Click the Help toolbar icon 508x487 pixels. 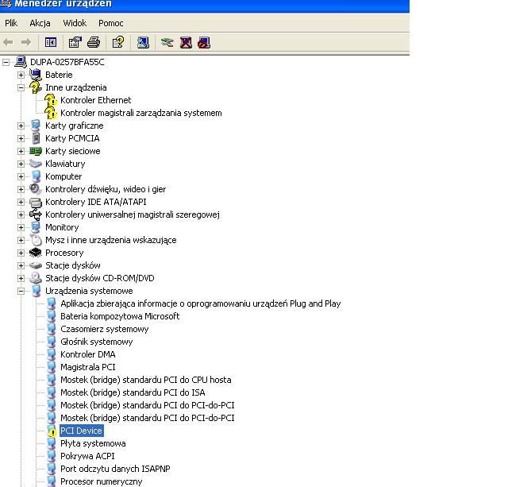[x=118, y=42]
